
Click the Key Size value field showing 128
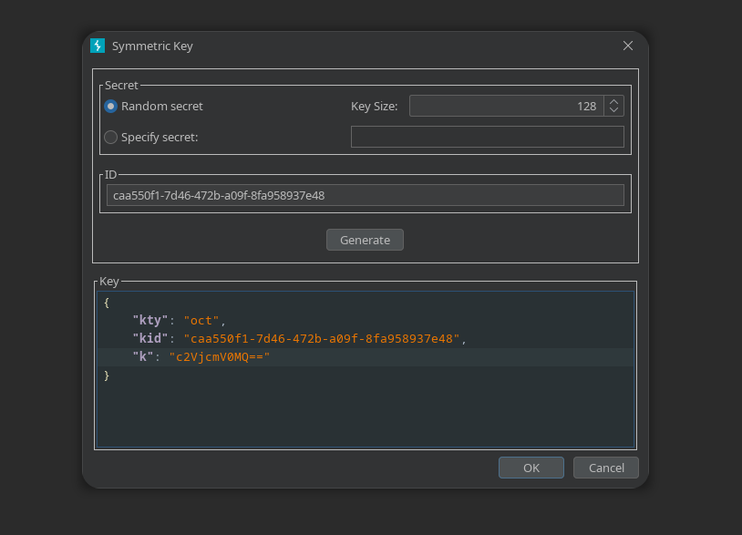(x=506, y=107)
